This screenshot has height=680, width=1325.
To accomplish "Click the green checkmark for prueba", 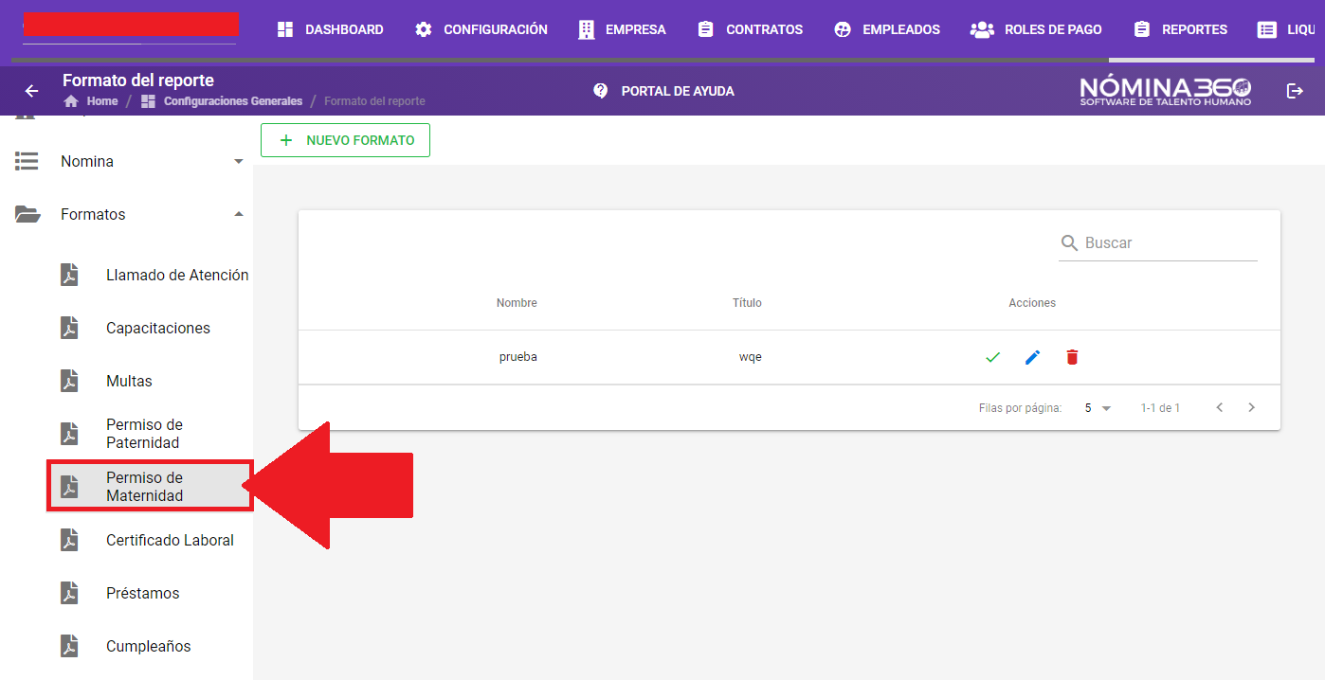I will [992, 357].
